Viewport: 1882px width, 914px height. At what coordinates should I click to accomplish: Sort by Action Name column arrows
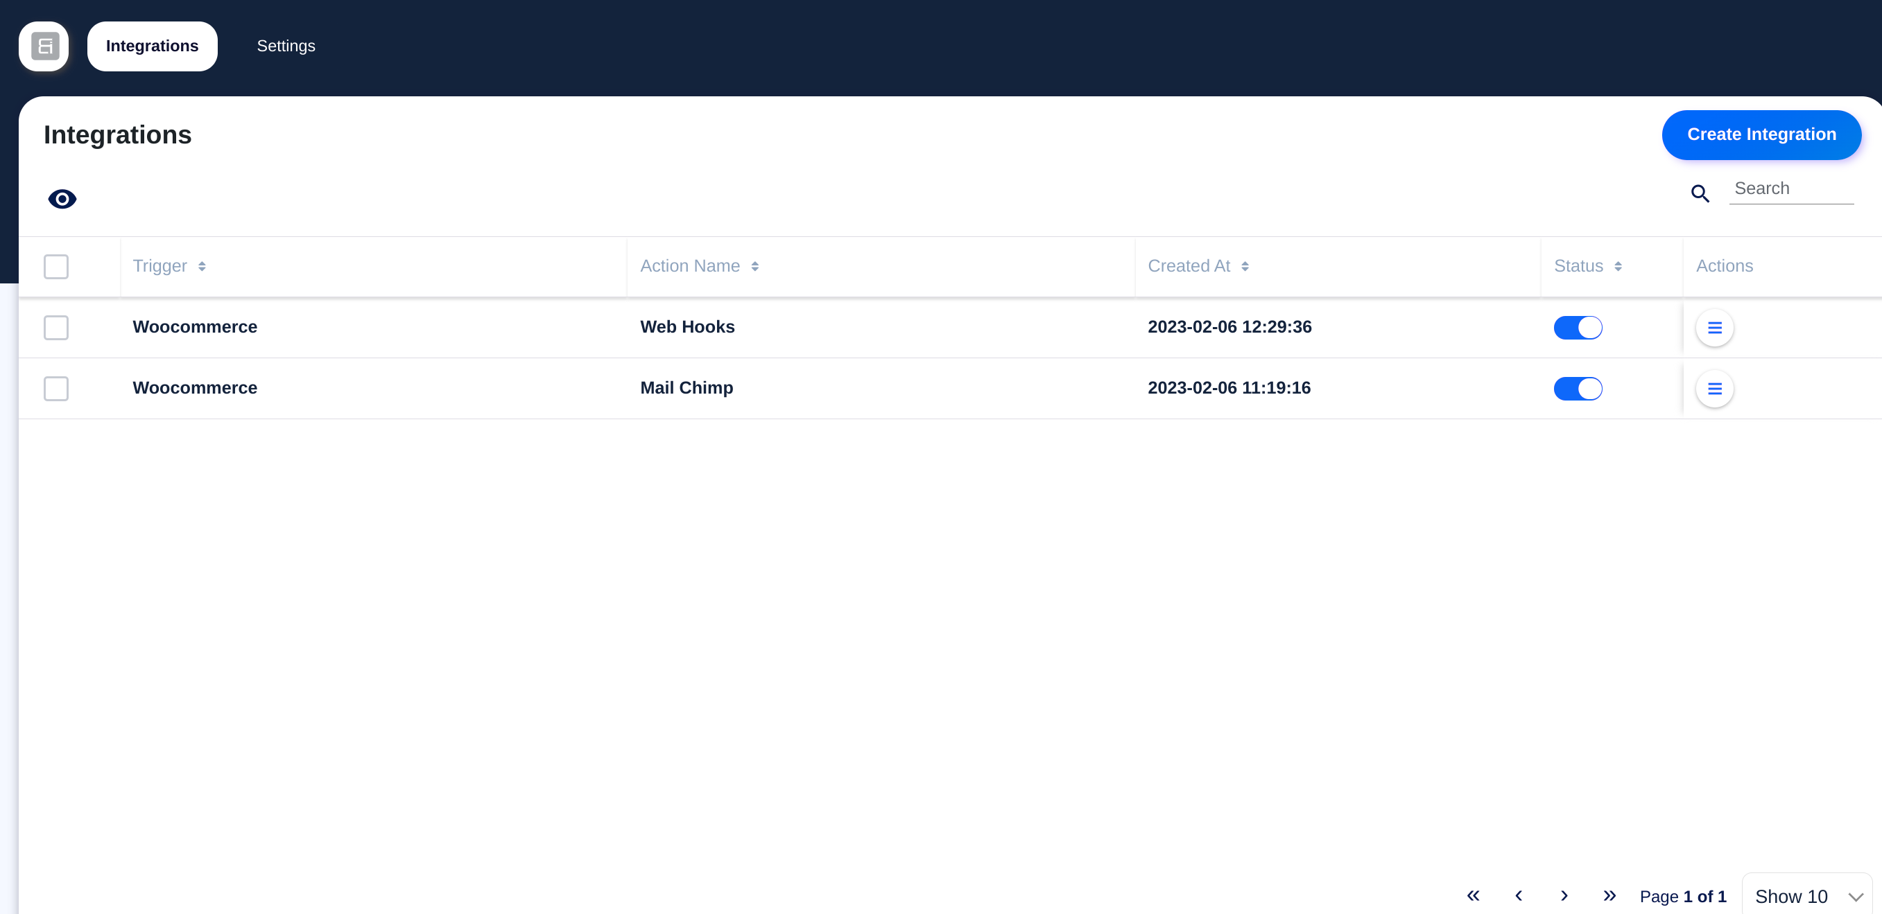(x=754, y=267)
